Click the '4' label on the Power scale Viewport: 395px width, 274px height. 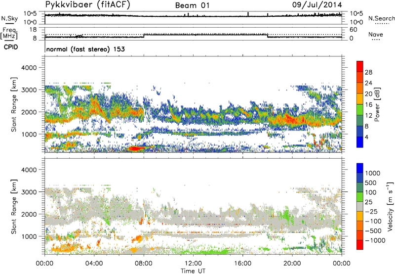[366, 137]
